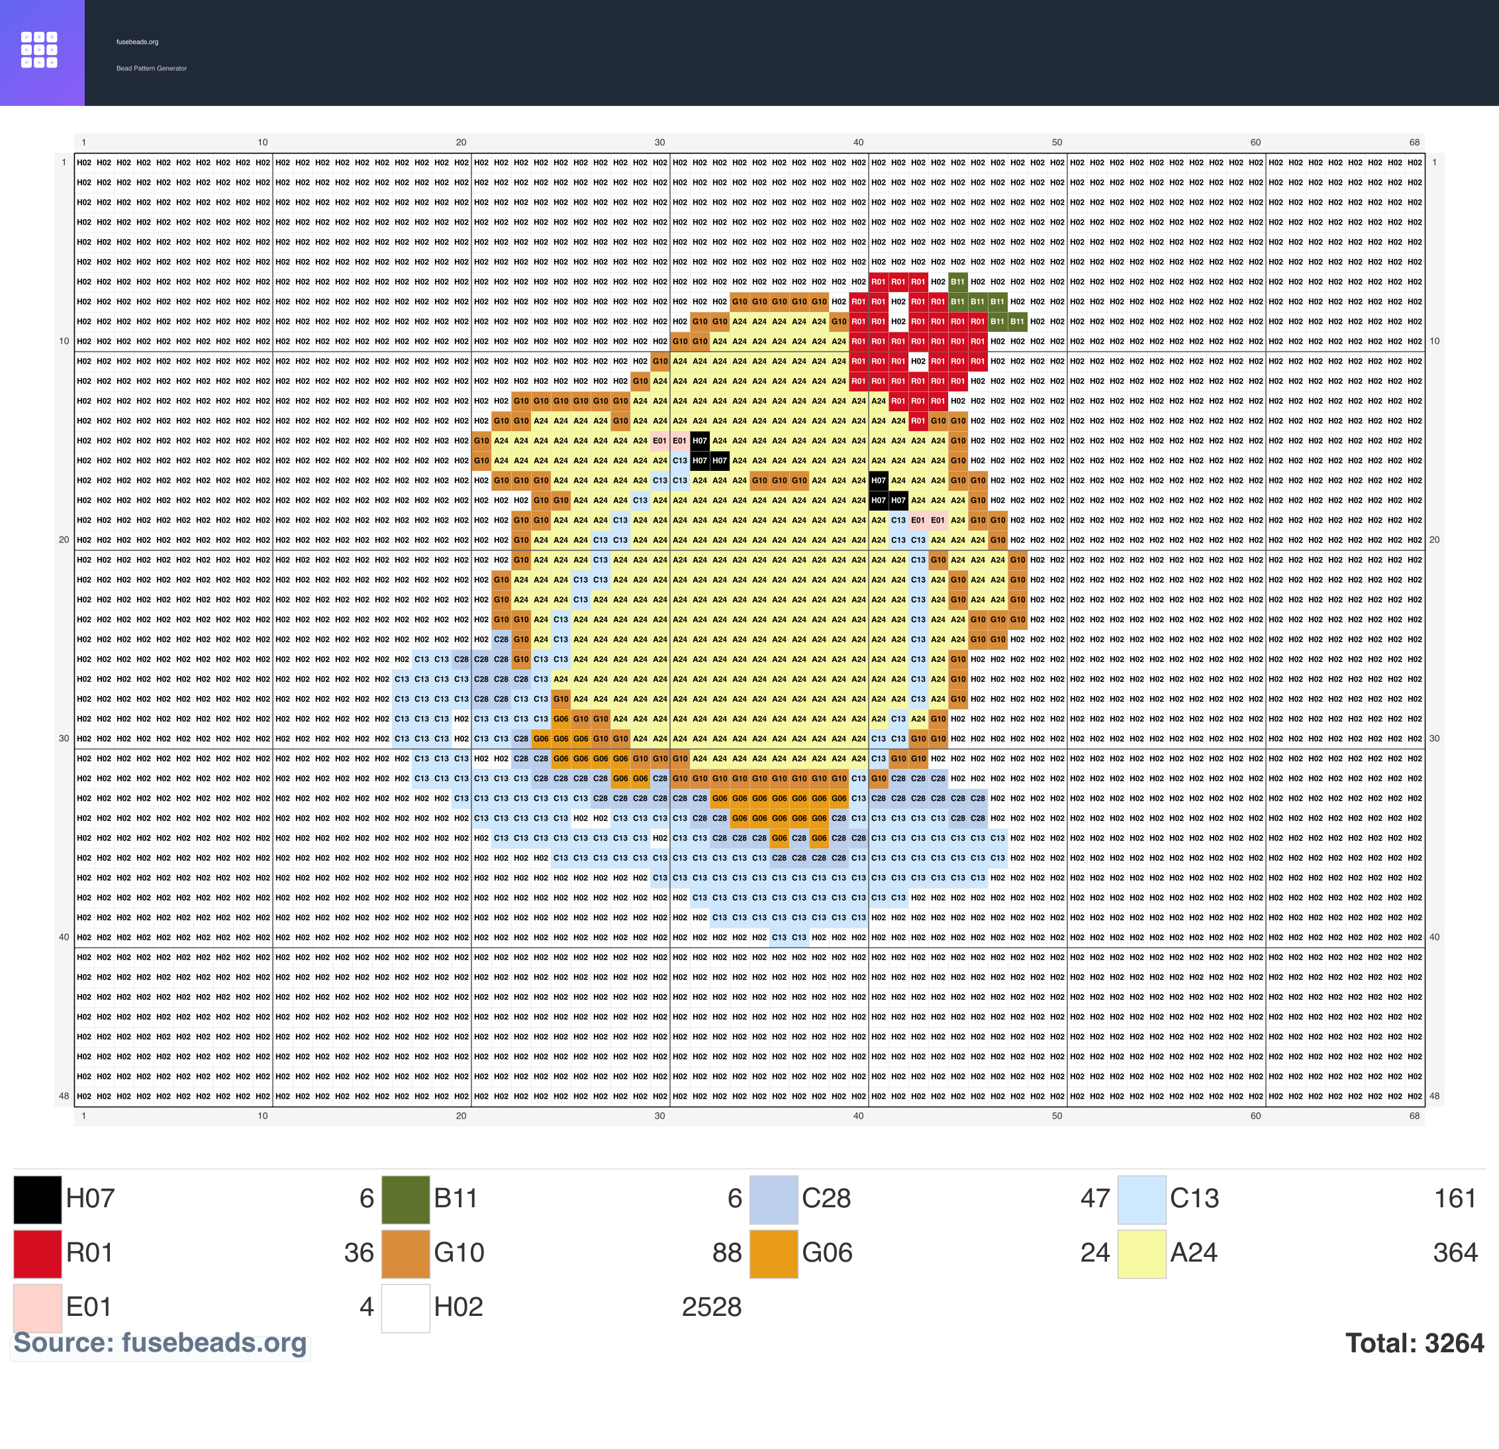This screenshot has height=1449, width=1499.
Task: Select the pale yellow A24 swatch
Action: (1142, 1254)
